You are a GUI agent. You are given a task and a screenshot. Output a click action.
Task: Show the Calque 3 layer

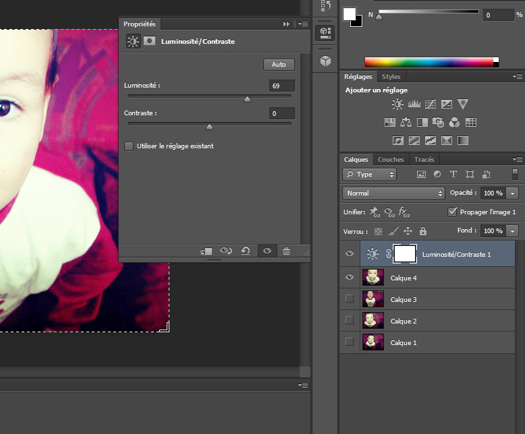click(349, 299)
